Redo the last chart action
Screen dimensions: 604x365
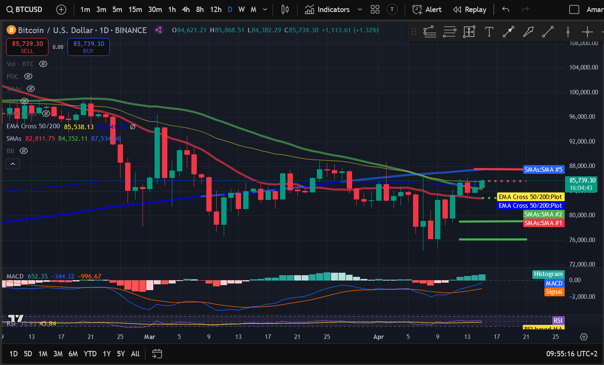pyautogui.click(x=525, y=10)
